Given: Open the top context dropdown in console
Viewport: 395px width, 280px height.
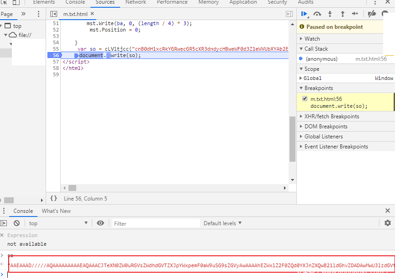Looking at the screenshot, I should pyautogui.click(x=58, y=223).
